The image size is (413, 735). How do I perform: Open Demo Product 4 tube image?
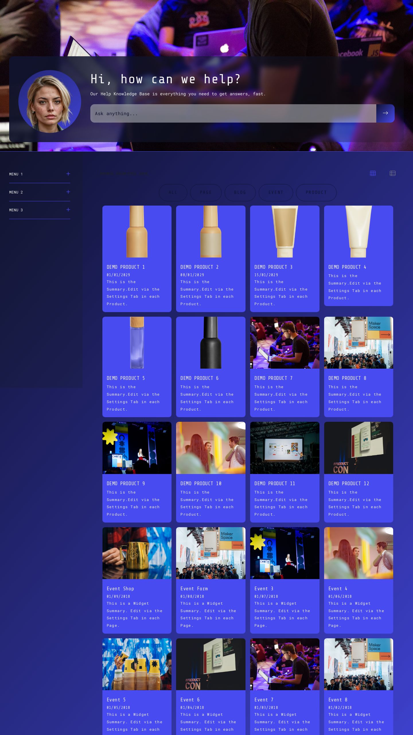[x=358, y=231]
